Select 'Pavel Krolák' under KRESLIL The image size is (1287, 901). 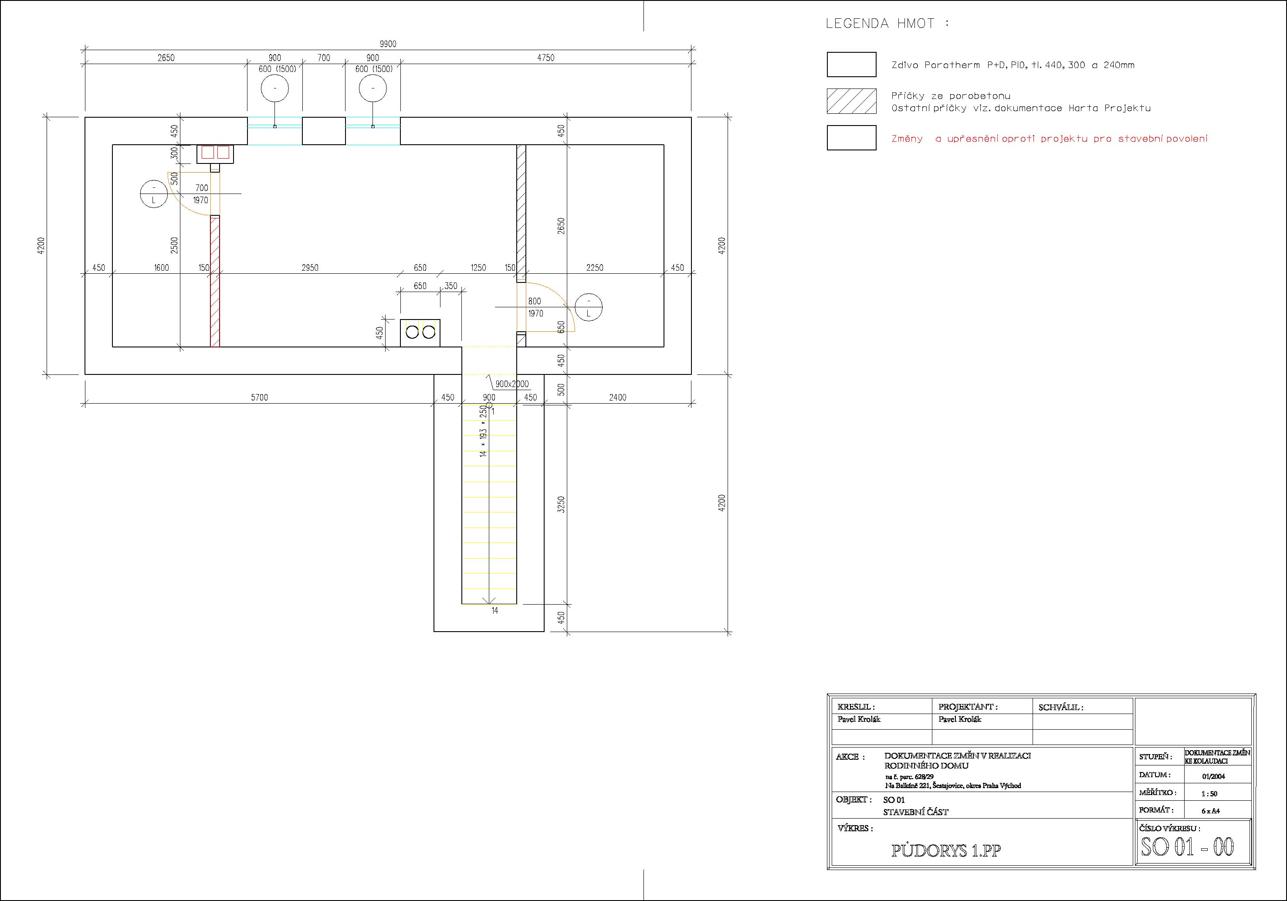click(x=859, y=719)
